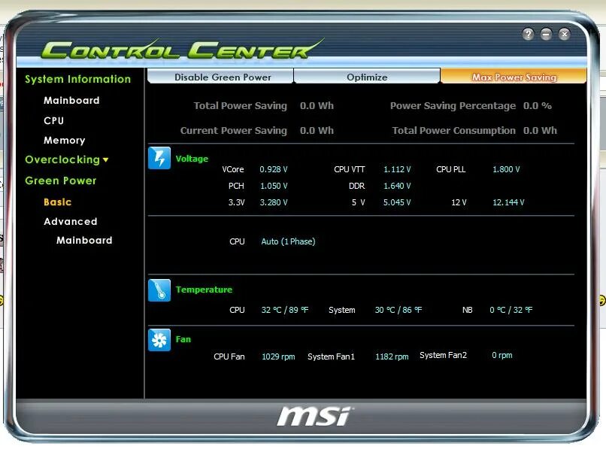Open help with the question mark button

(528, 35)
